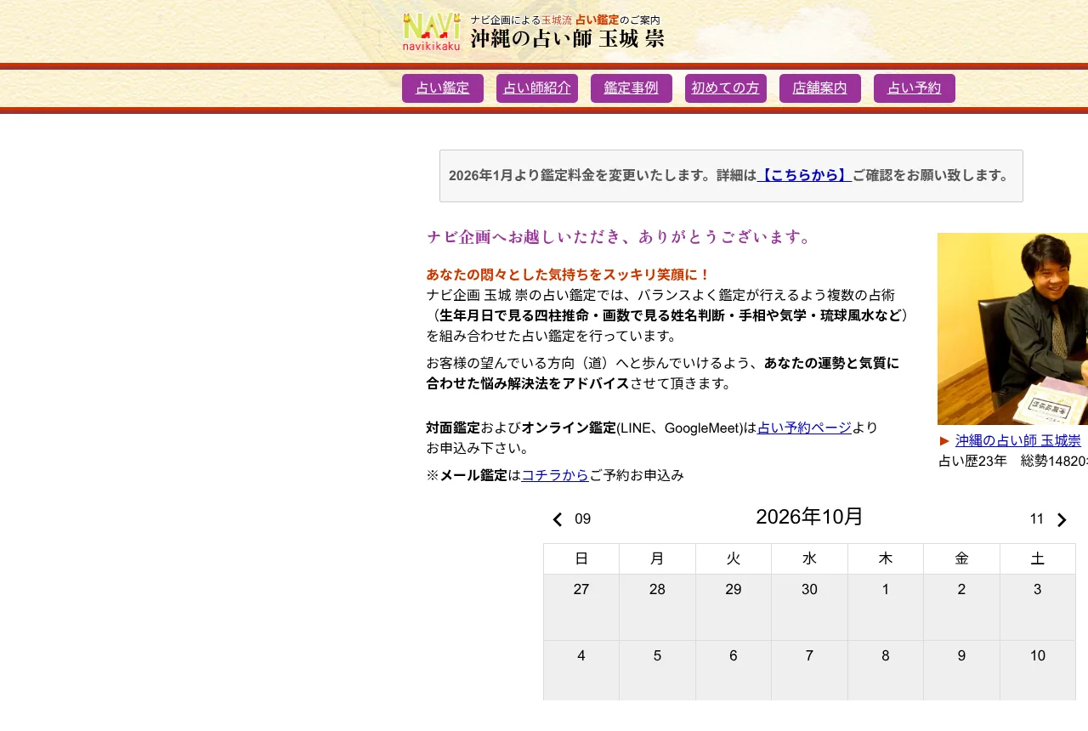The width and height of the screenshot is (1088, 731).
Task: Select calendar date 28
Action: pos(657,607)
